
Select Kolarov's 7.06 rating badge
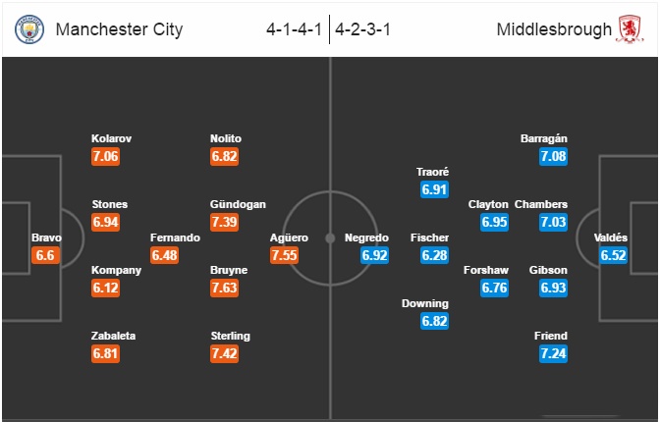click(x=106, y=157)
